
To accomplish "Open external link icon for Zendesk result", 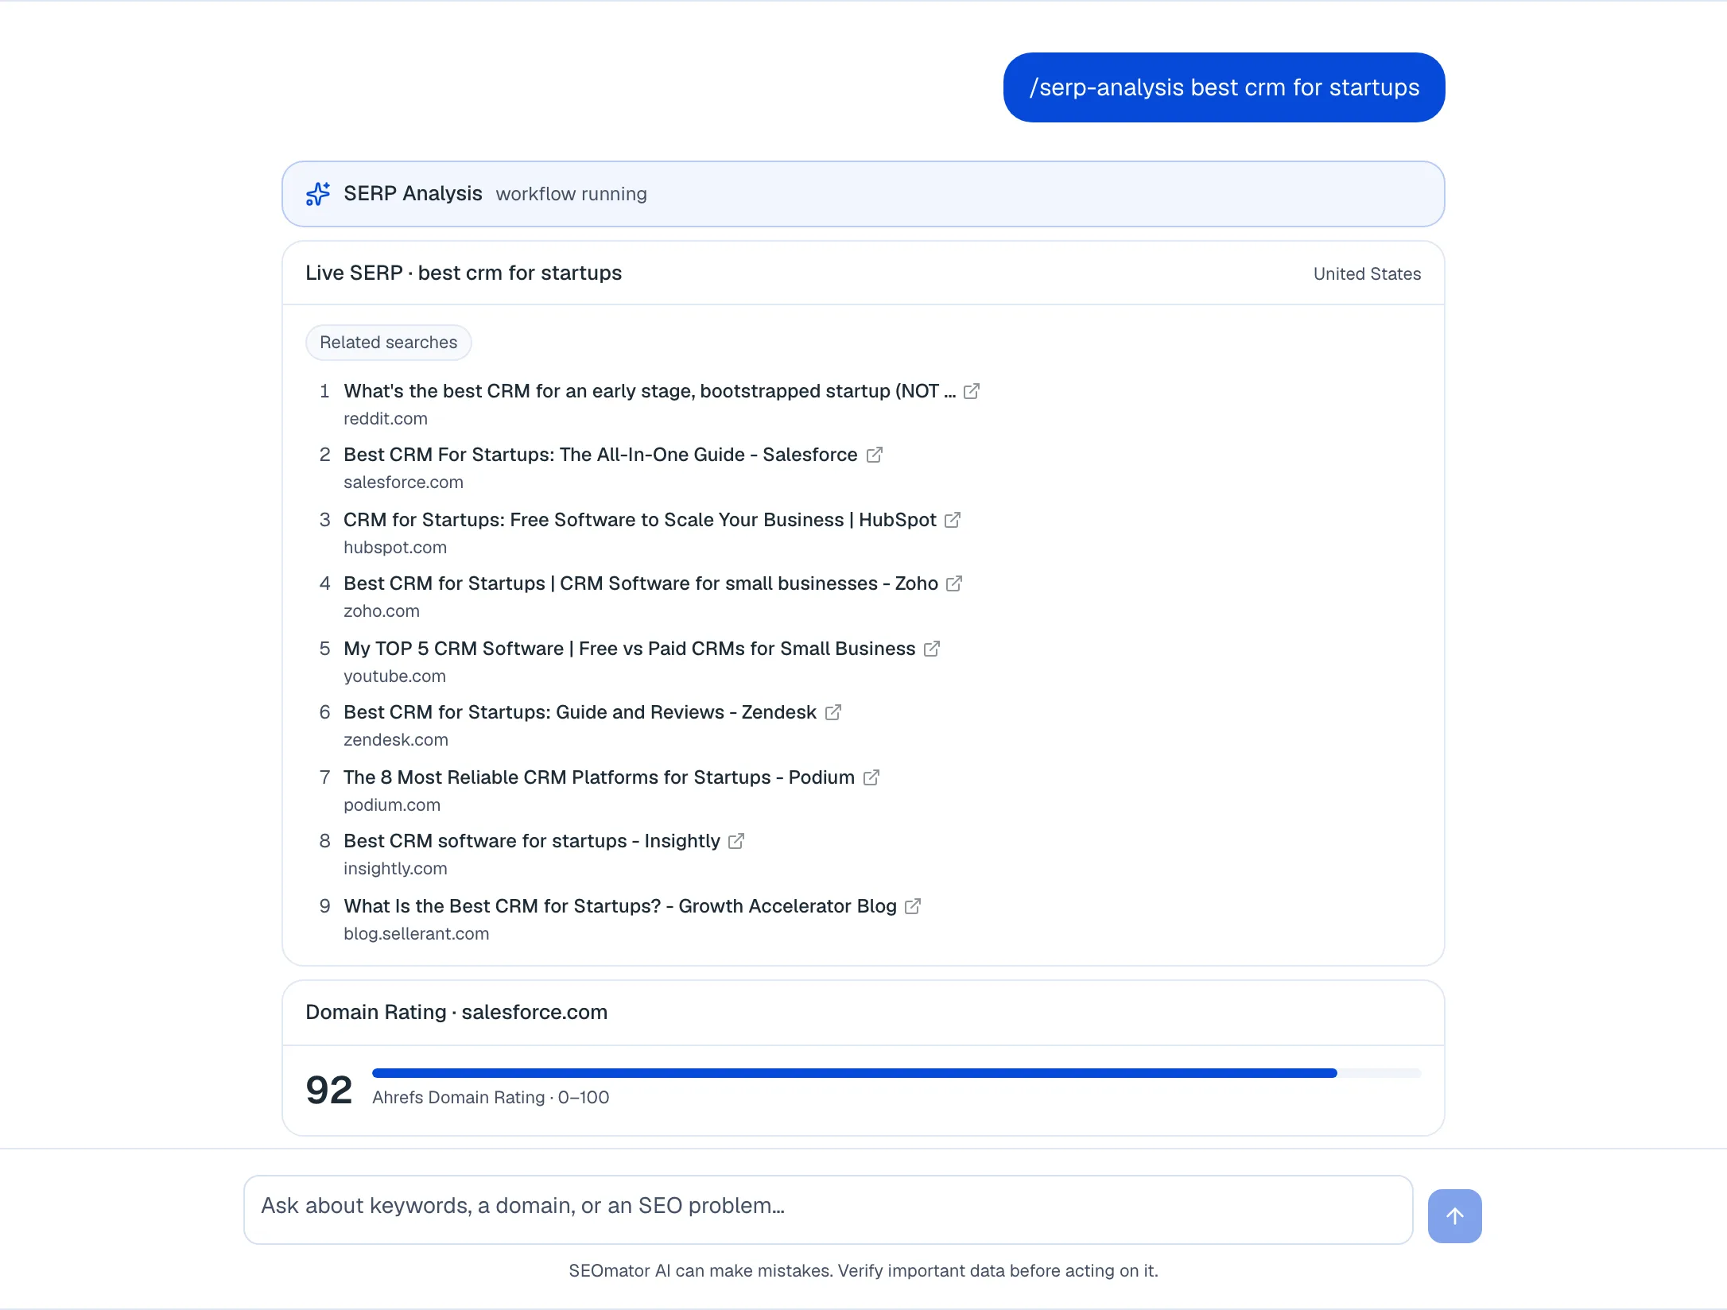I will (832, 712).
